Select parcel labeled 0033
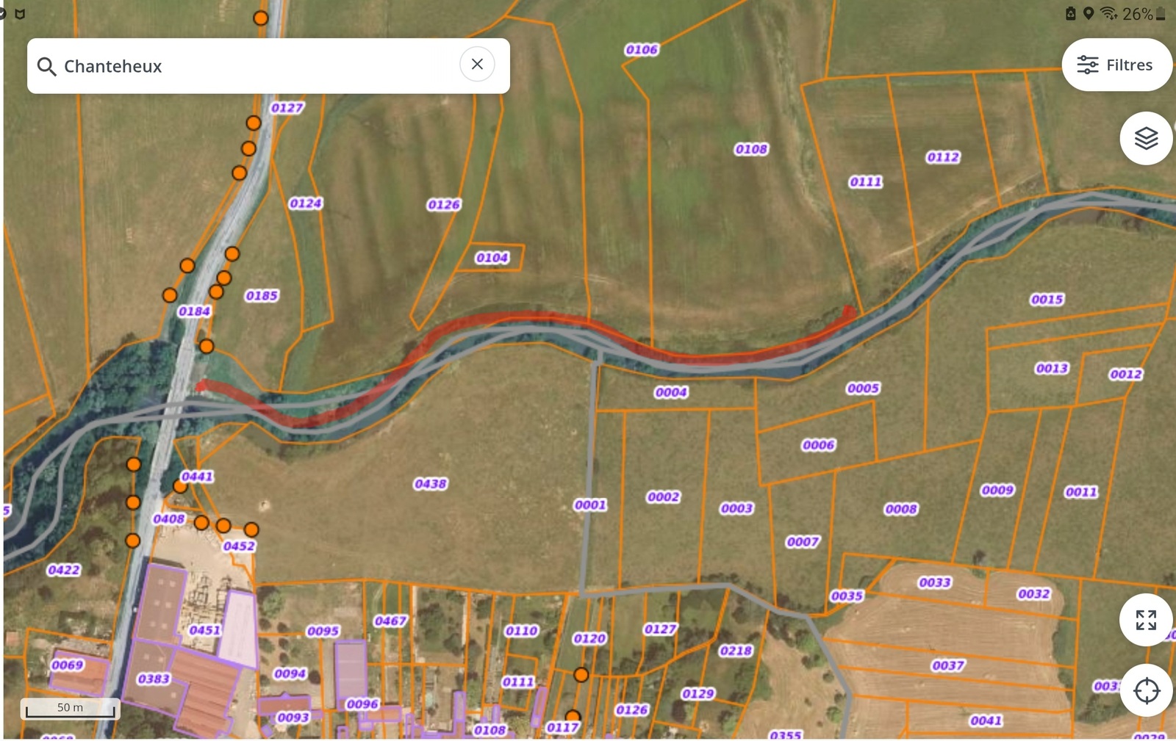 pos(934,582)
